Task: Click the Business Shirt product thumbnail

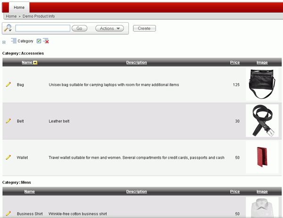Action: click(262, 207)
